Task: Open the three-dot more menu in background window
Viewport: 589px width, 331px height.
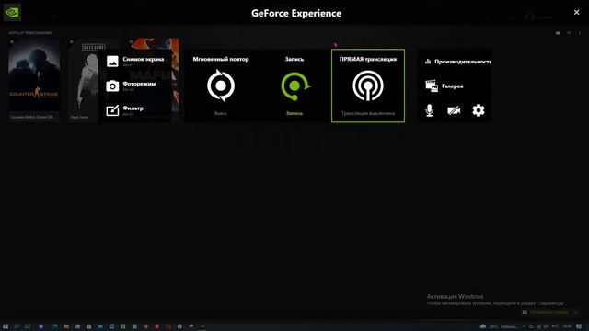Action: (580, 33)
